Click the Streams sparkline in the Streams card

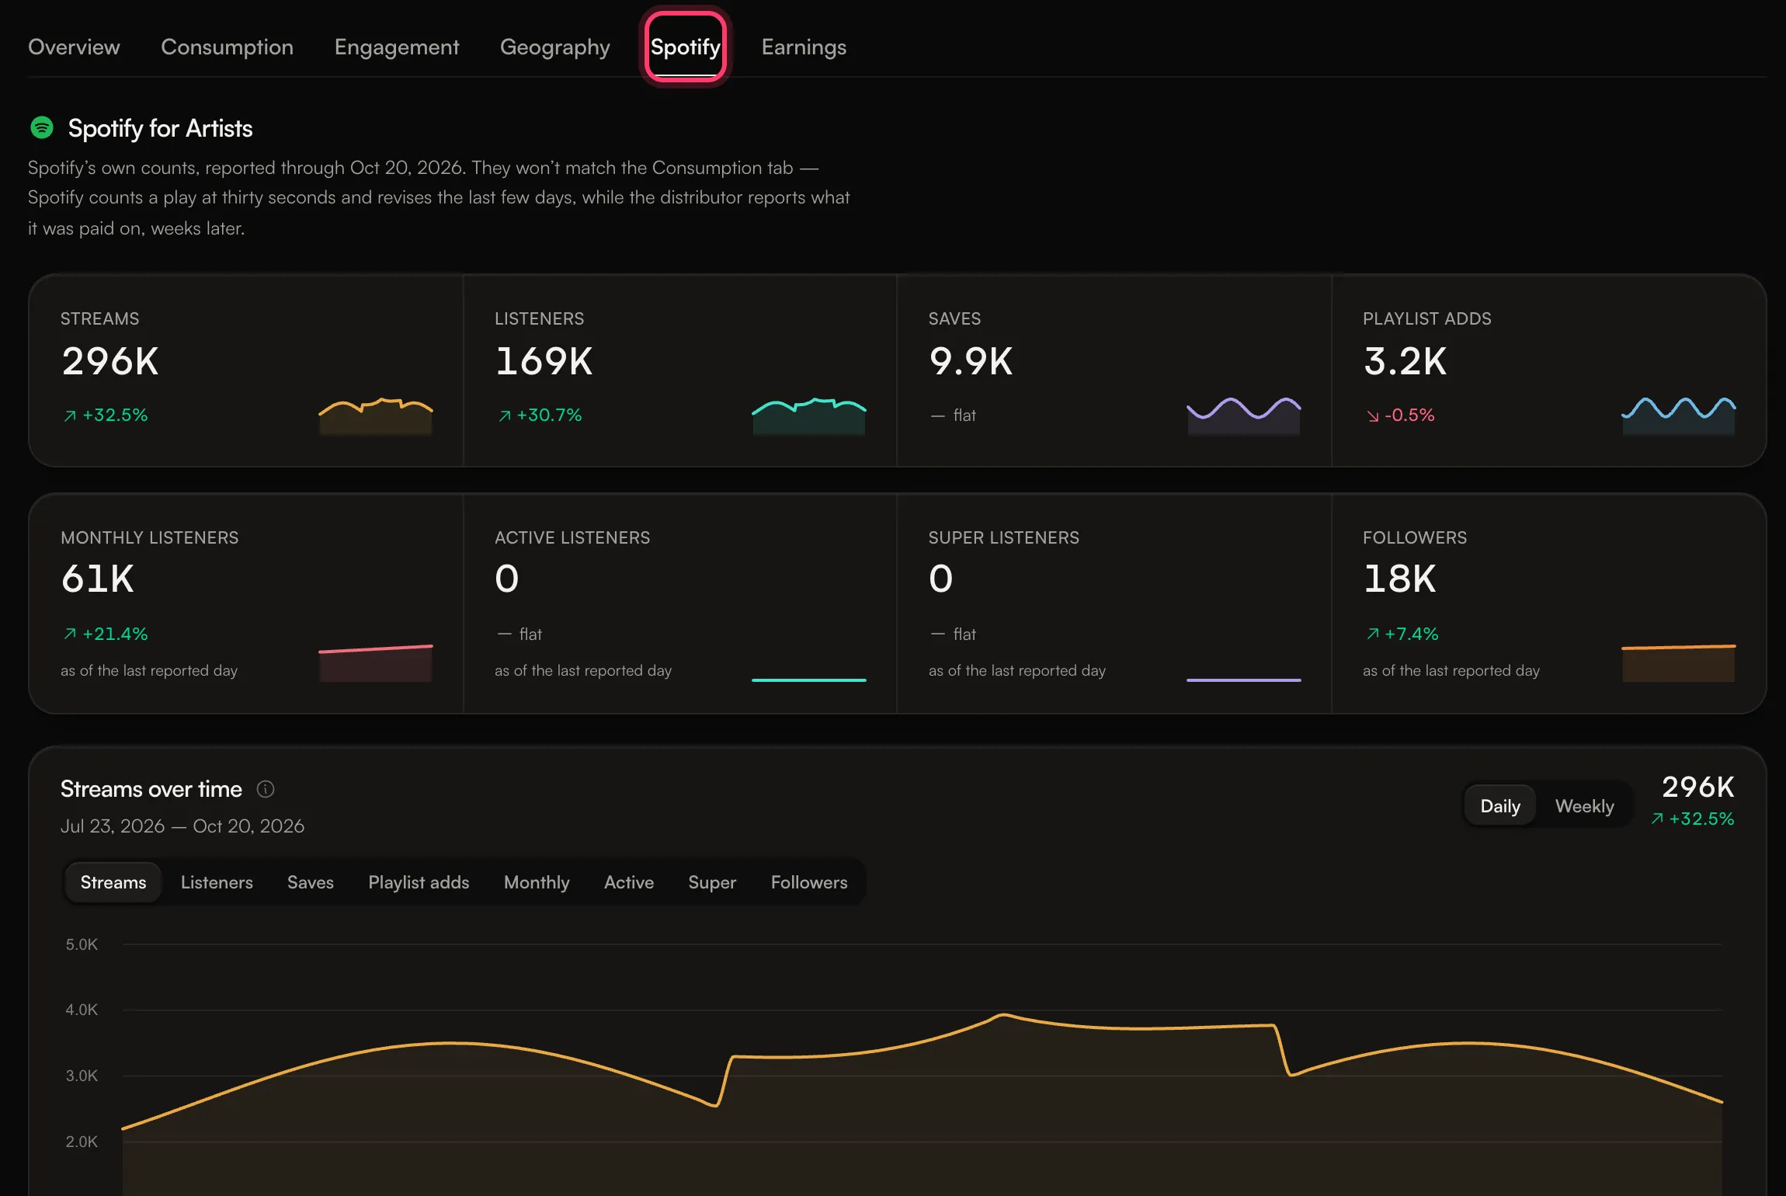(x=376, y=416)
